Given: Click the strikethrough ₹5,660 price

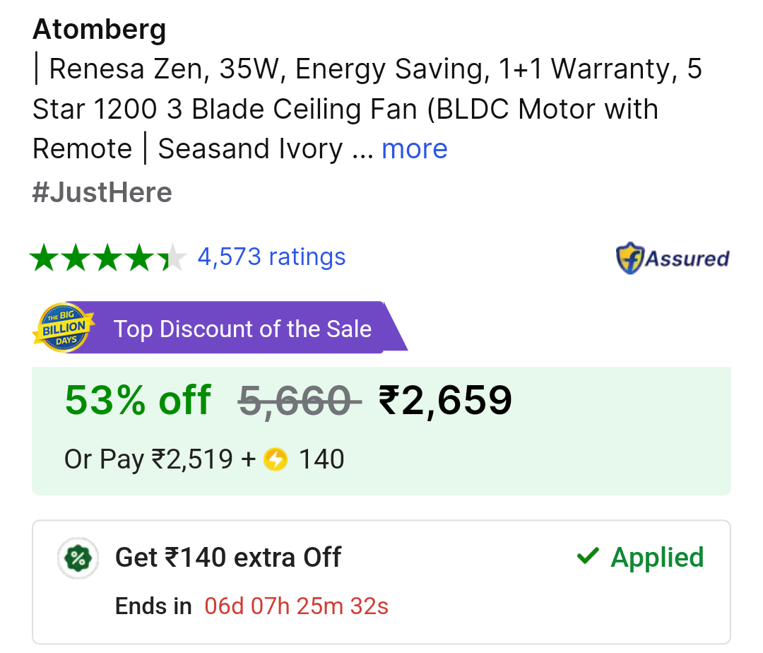Looking at the screenshot, I should pyautogui.click(x=299, y=400).
